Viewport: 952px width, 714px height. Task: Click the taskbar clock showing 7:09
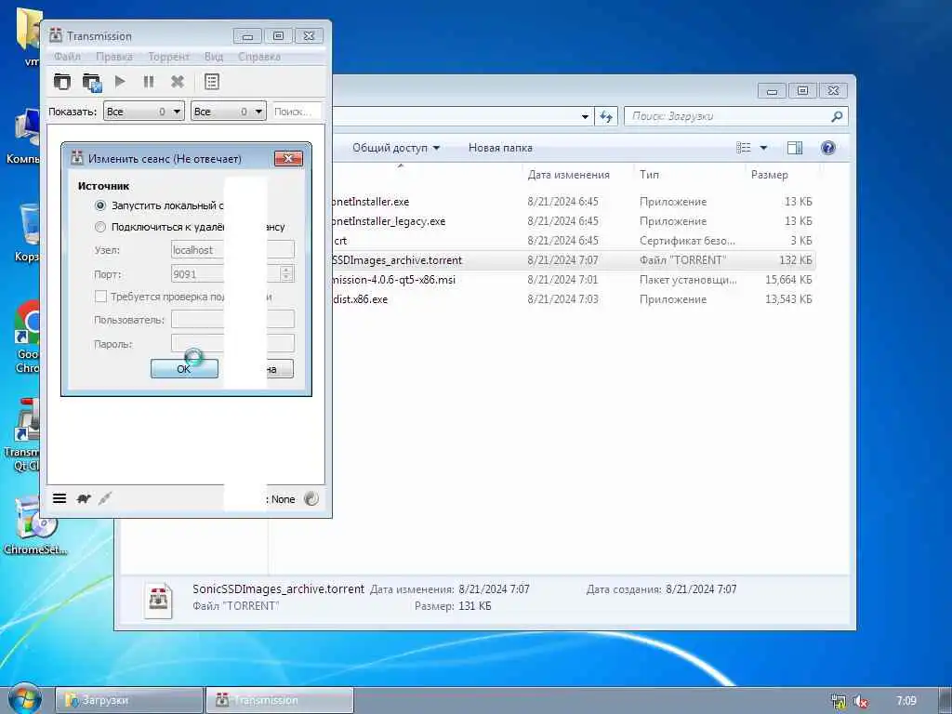906,701
